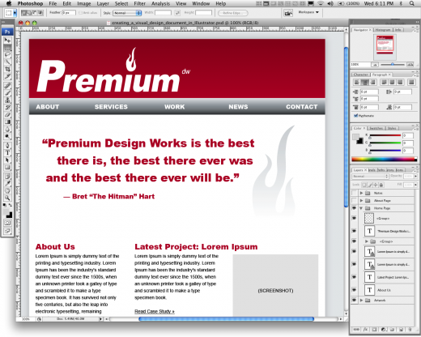
Task: Open the Layer menu
Action: click(103, 3)
